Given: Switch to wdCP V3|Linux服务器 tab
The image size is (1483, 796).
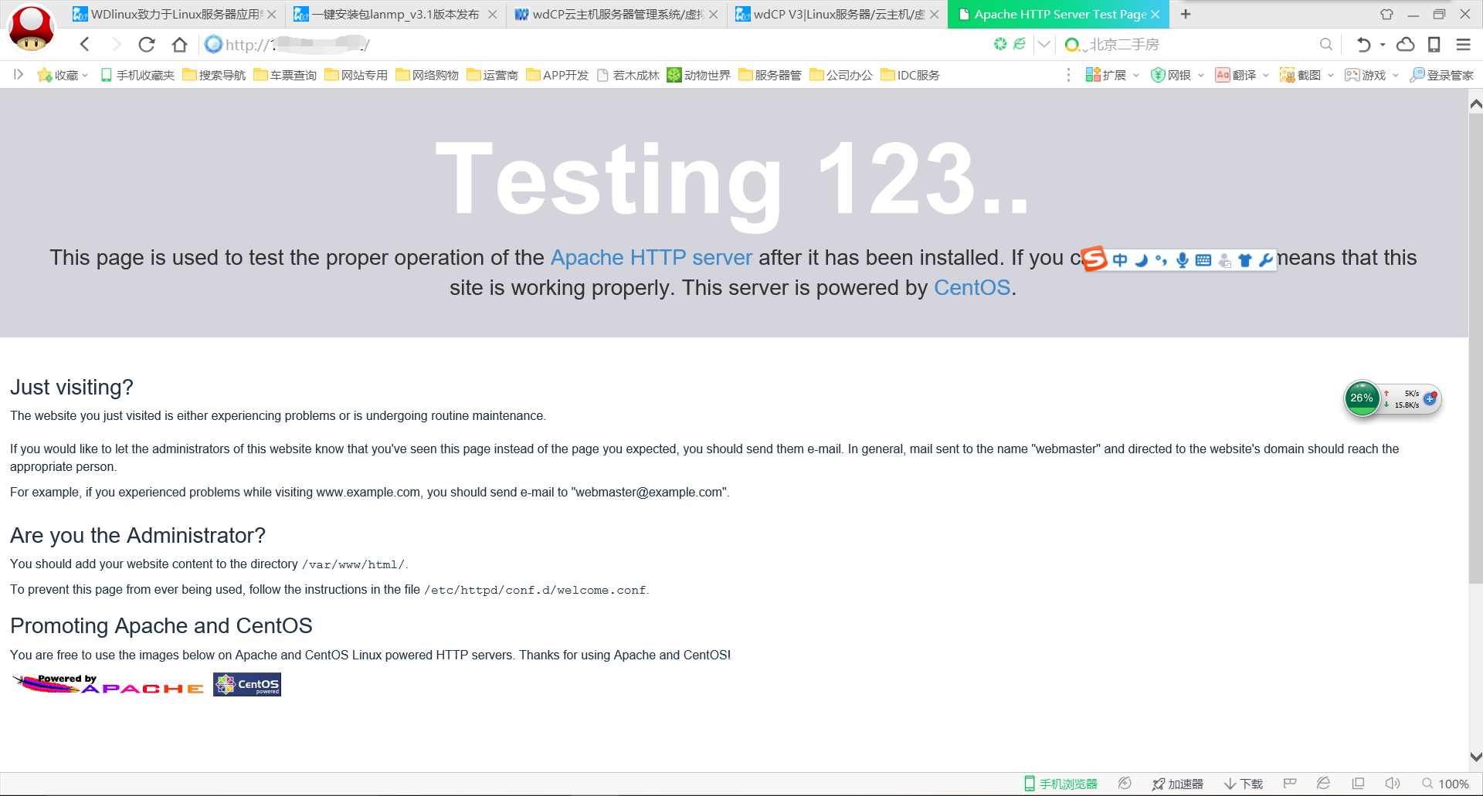Looking at the screenshot, I should (837, 15).
